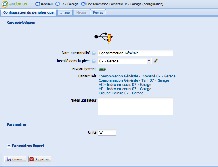Click the pencil icon to edit room
The height and width of the screenshot is (167, 218).
pyautogui.click(x=156, y=61)
